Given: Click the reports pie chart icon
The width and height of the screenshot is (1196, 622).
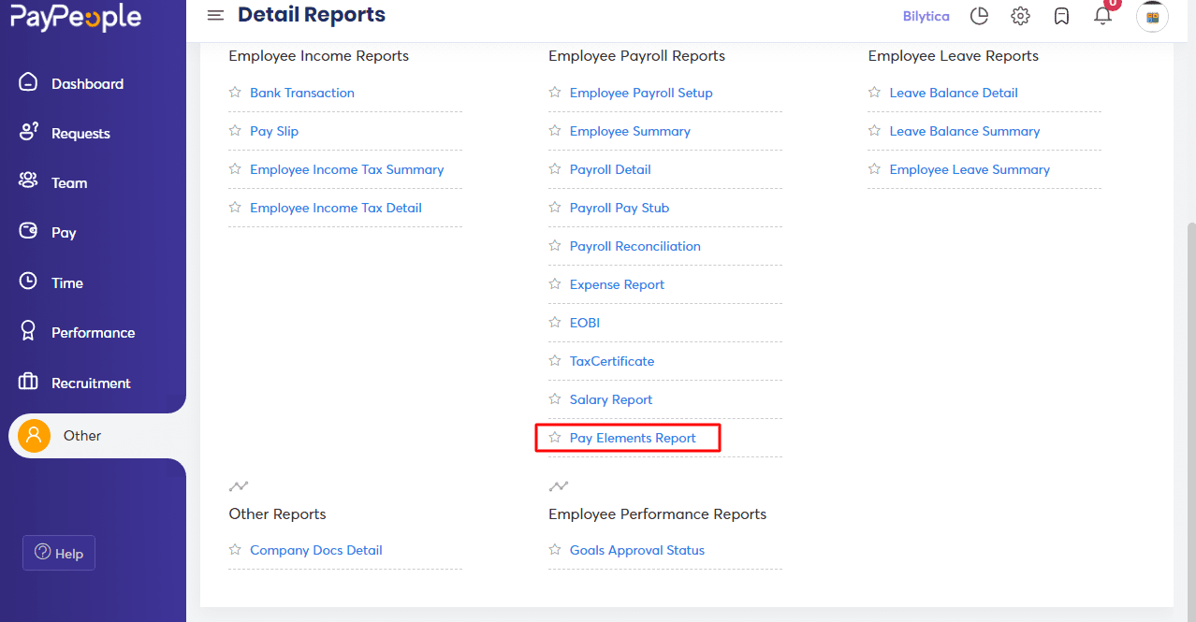Looking at the screenshot, I should 979,16.
